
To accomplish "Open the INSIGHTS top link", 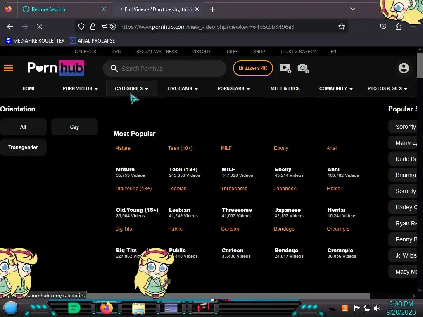I will click(202, 52).
